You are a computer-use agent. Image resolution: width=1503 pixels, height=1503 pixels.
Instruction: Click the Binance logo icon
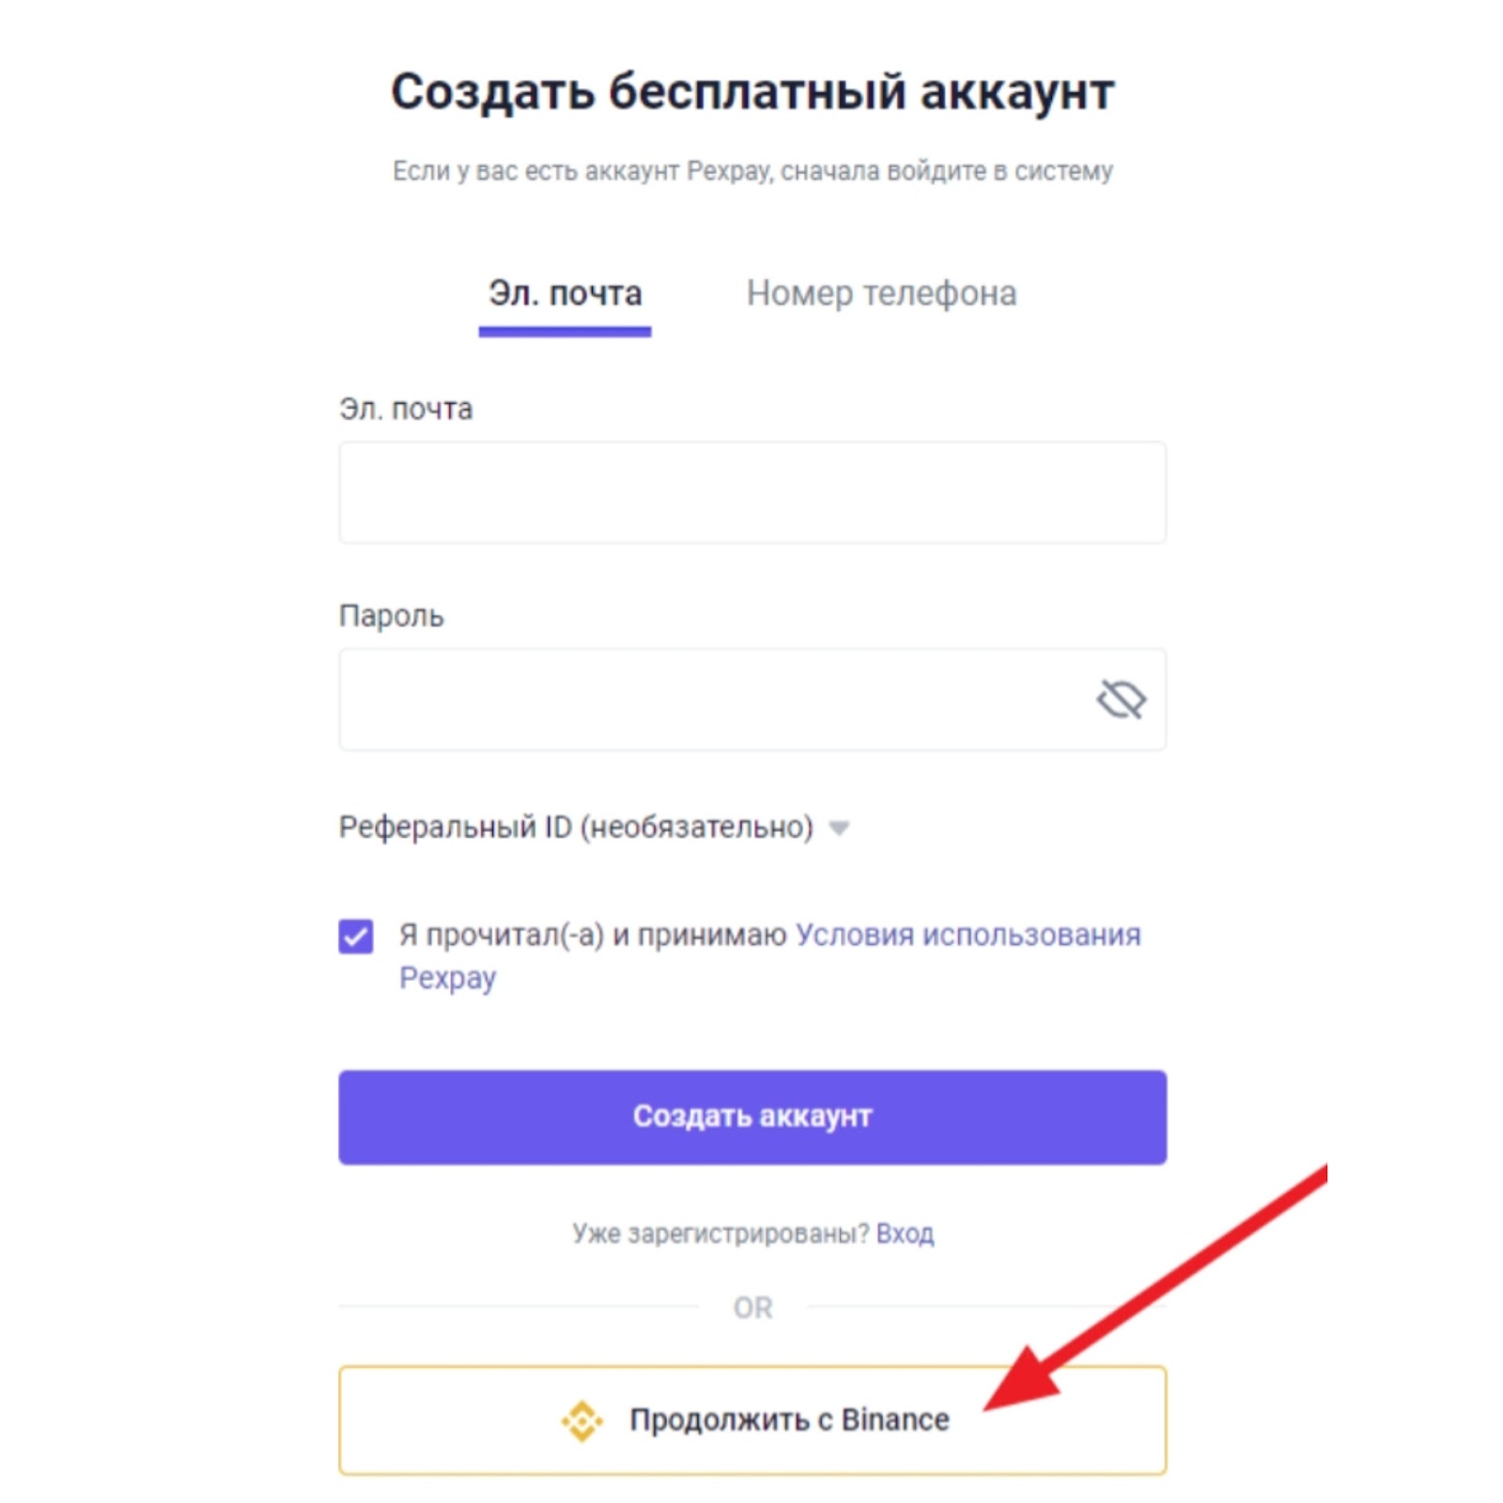[581, 1419]
